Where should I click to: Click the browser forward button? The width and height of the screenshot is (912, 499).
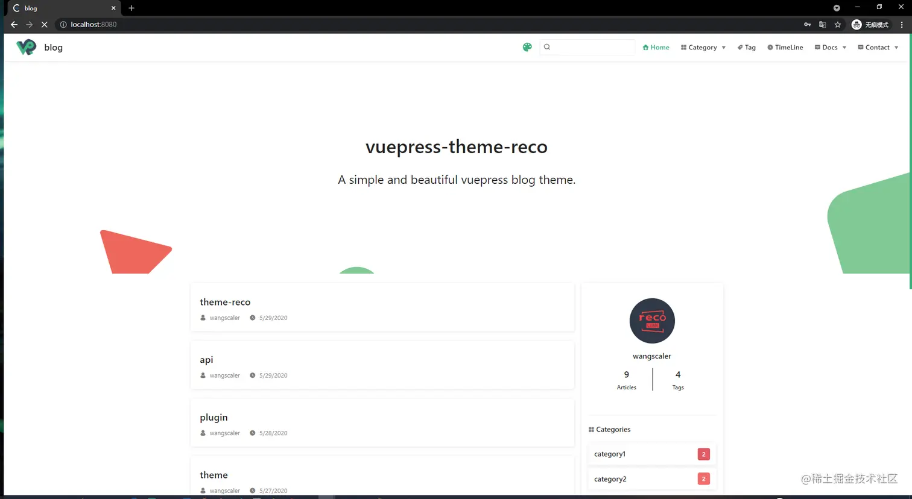click(29, 25)
